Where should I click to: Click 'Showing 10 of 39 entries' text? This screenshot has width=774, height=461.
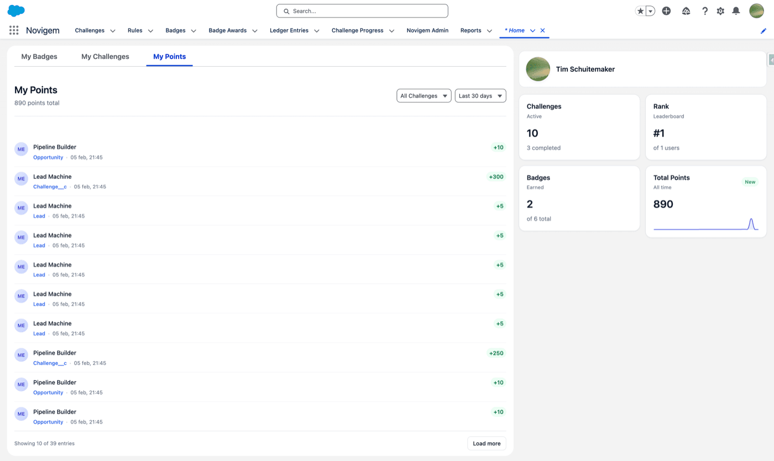tap(44, 443)
